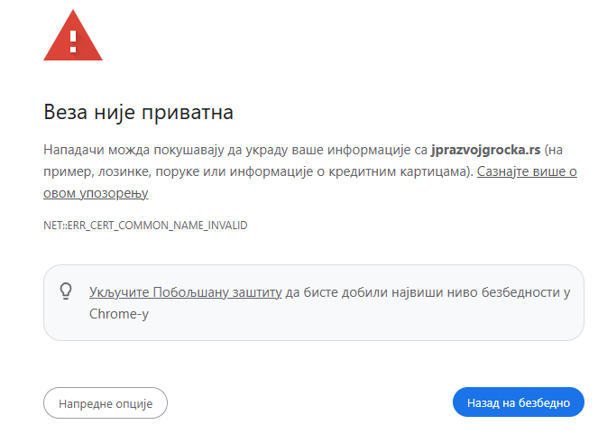
Task: Click the lightbulb icon in the tip box
Action: pyautogui.click(x=65, y=291)
